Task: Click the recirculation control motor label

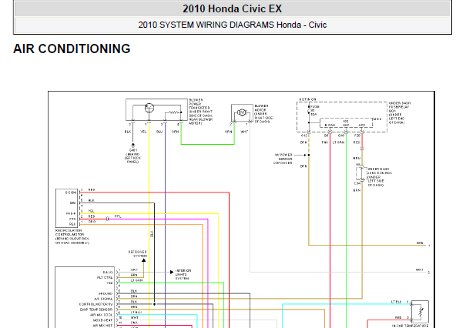Action: coord(72,236)
